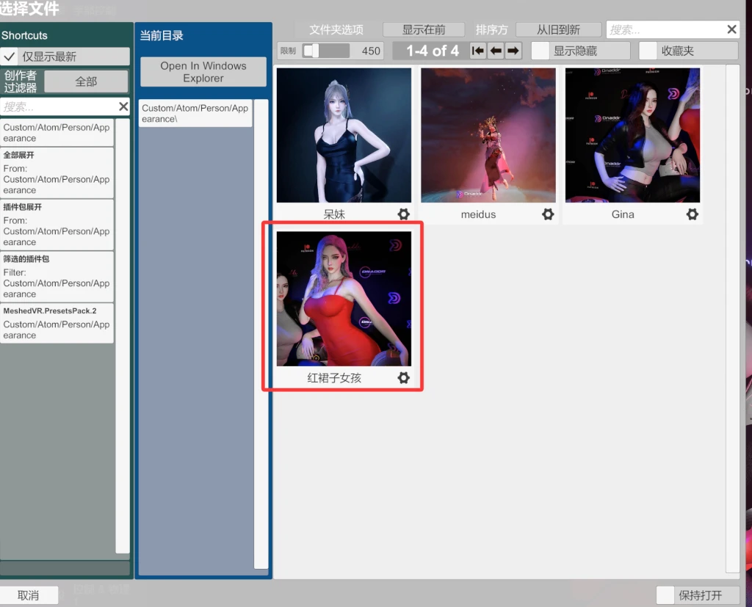The image size is (752, 607).
Task: Go to the first page of results
Action: [478, 51]
